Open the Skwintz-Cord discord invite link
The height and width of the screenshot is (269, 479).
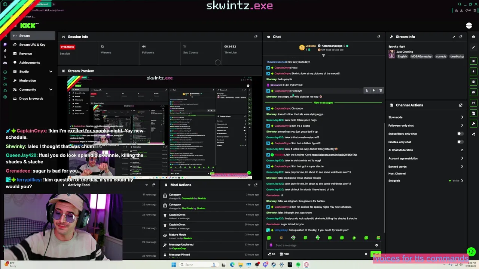(334, 155)
